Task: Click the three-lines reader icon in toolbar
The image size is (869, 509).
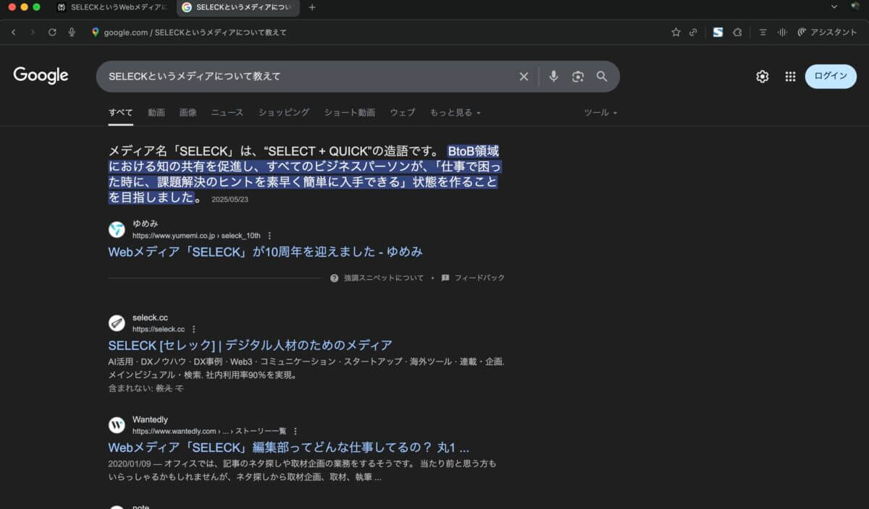Action: (x=763, y=33)
